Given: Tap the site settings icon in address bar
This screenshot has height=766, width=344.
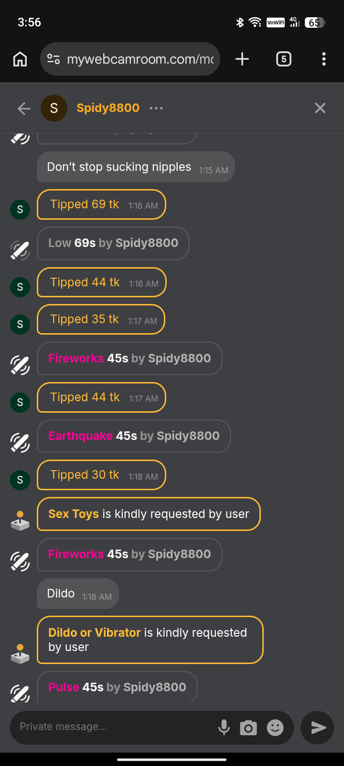Looking at the screenshot, I should (x=54, y=59).
